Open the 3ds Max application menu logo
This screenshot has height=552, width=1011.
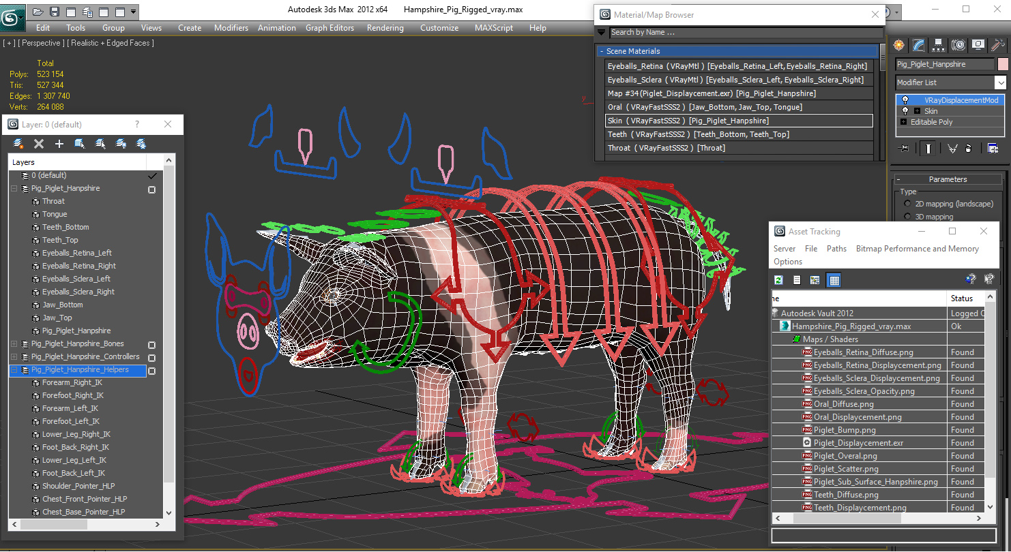pyautogui.click(x=12, y=18)
